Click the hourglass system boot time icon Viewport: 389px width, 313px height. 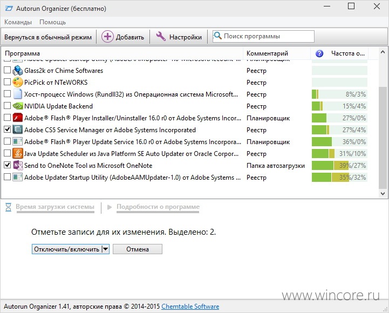tap(9, 207)
